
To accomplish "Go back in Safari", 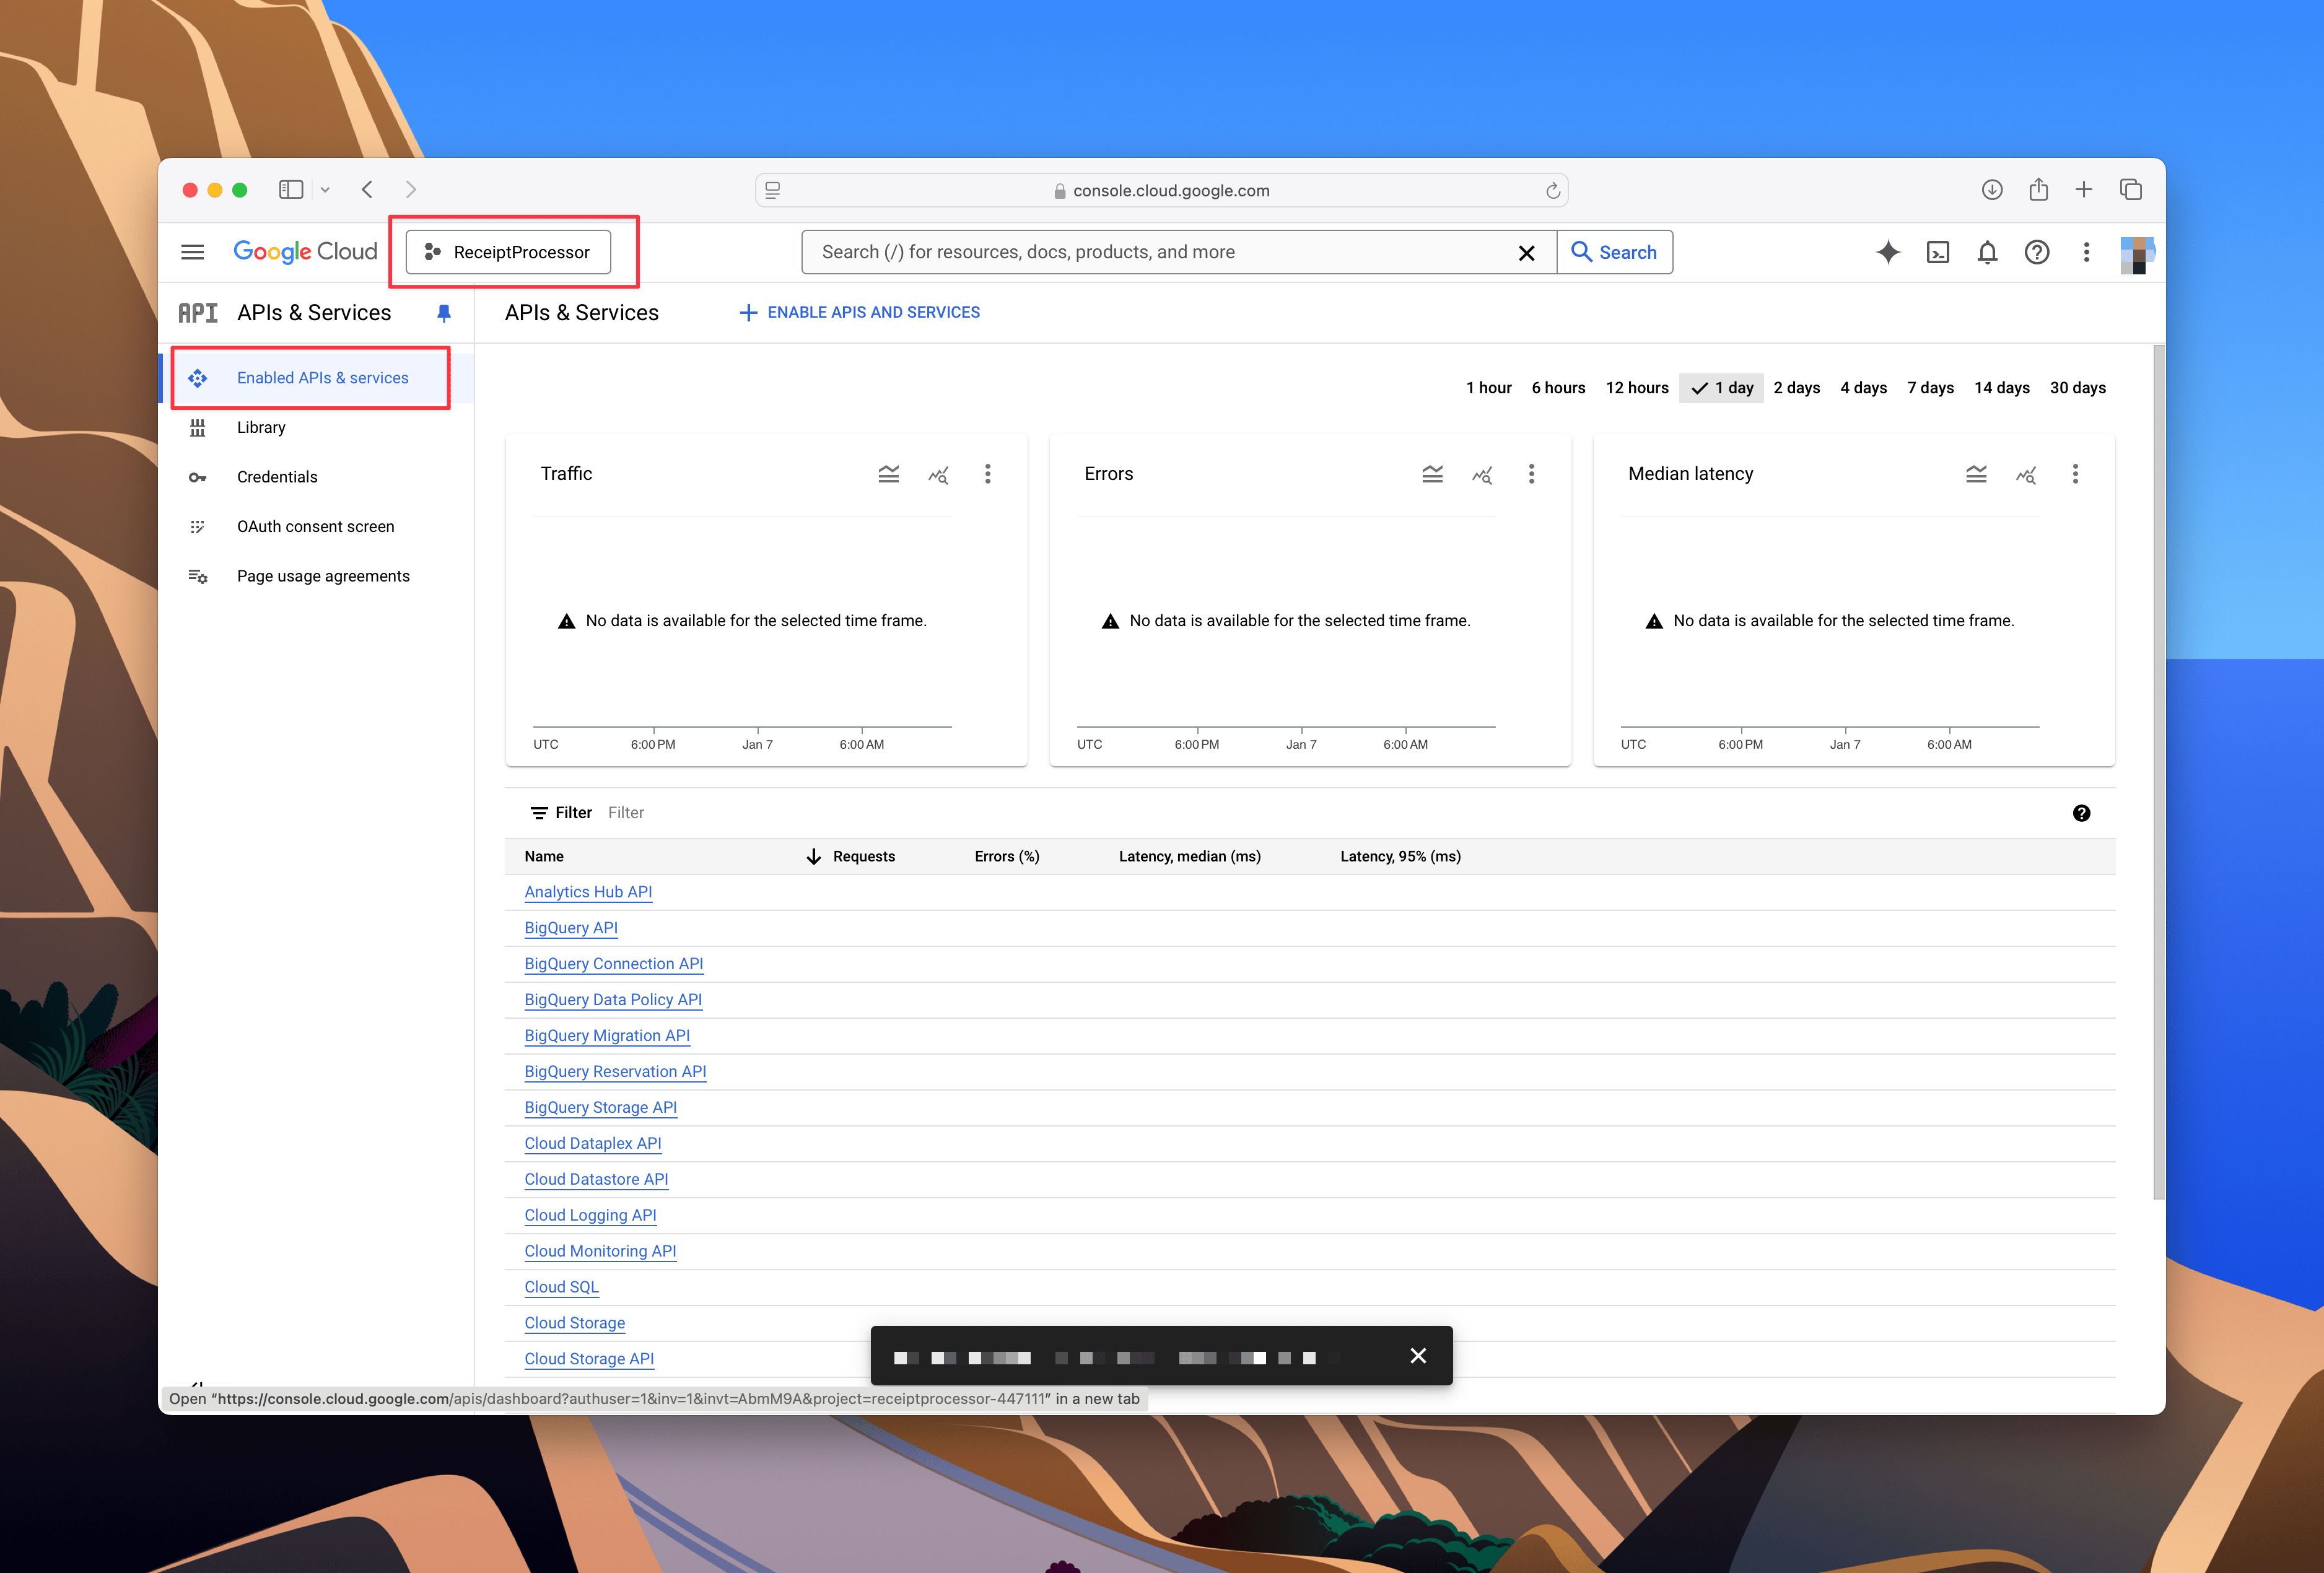I will tap(368, 190).
